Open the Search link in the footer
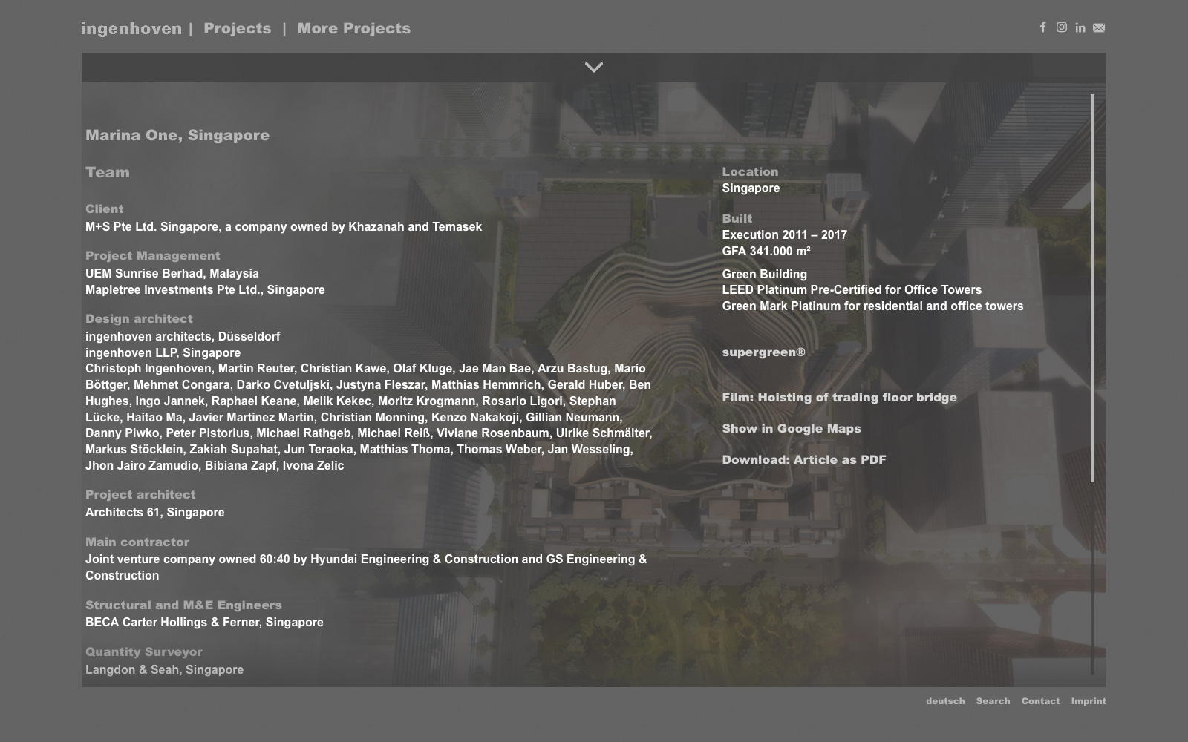 993,701
